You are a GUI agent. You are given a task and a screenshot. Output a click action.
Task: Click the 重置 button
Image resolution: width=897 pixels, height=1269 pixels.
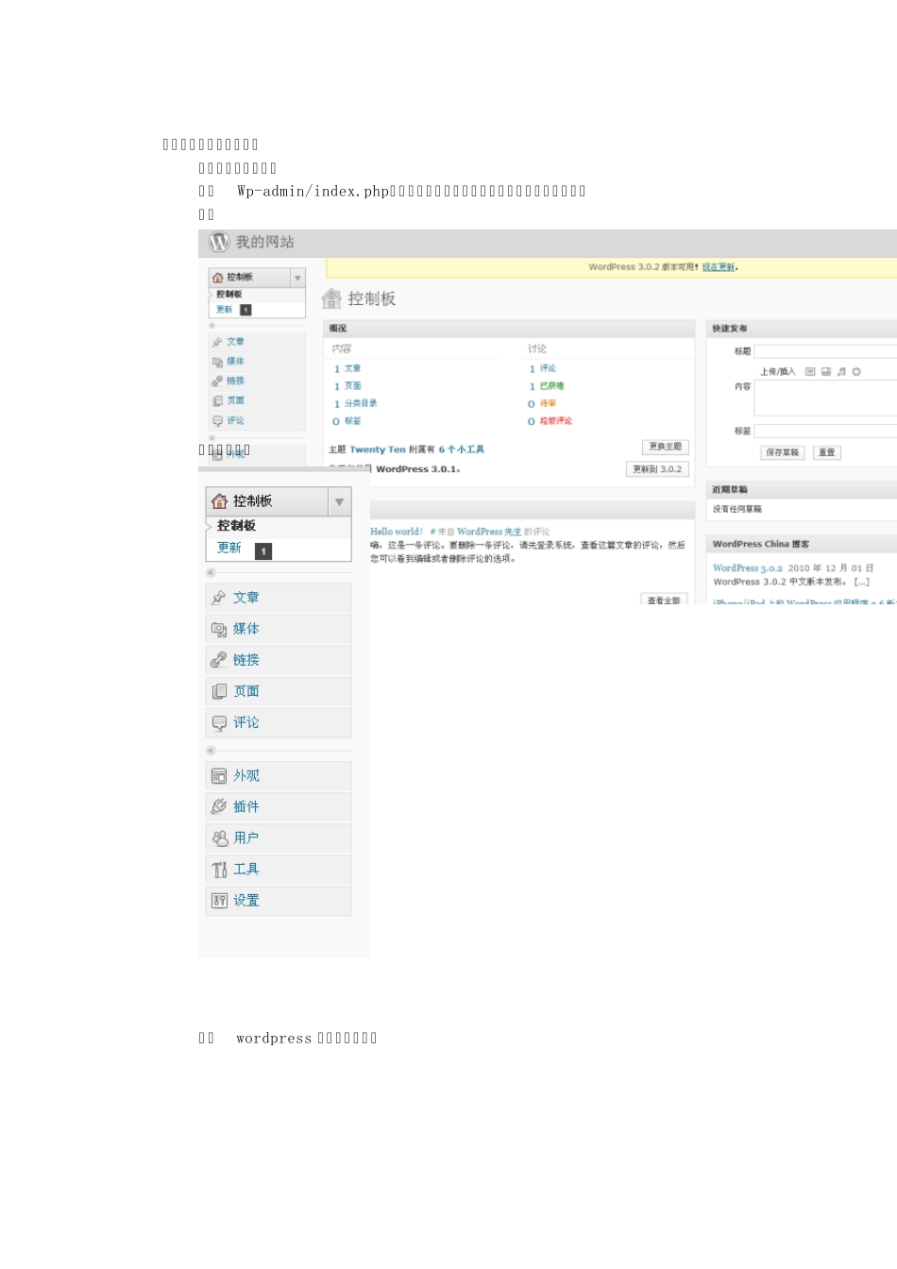tap(827, 453)
